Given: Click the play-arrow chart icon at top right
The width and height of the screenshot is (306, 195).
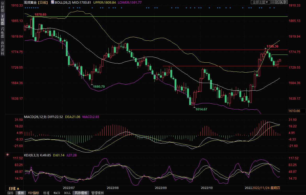Looking at the screenshot, I should pos(282,2).
